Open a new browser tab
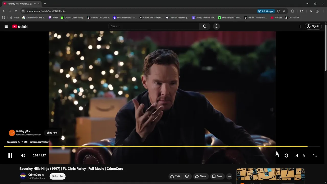This screenshot has height=184, width=327. click(45, 4)
